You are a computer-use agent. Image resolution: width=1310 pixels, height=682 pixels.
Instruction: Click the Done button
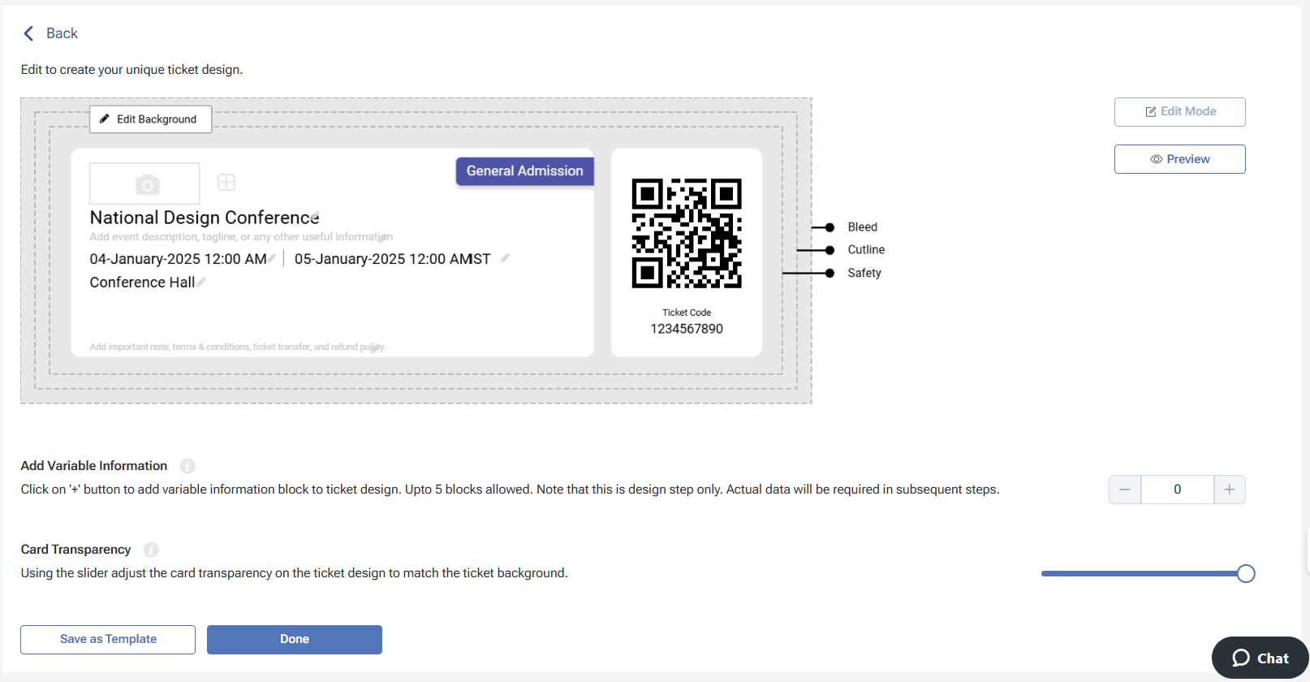click(x=295, y=640)
